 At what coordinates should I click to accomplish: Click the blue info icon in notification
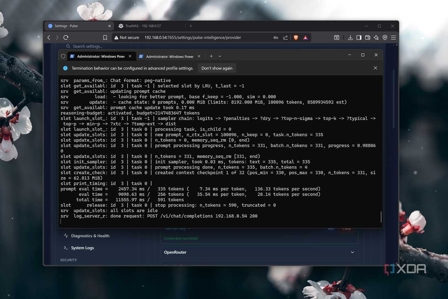65,68
